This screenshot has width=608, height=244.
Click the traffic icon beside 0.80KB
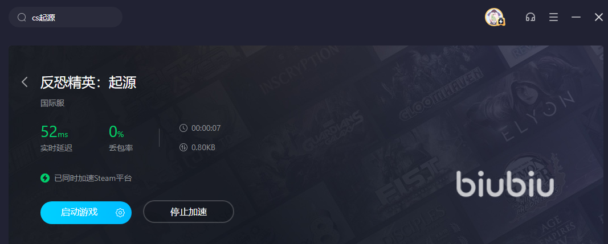pos(183,147)
